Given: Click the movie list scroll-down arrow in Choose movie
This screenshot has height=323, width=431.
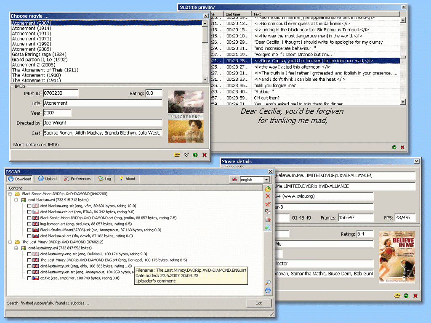Looking at the screenshot, I should pos(205,79).
